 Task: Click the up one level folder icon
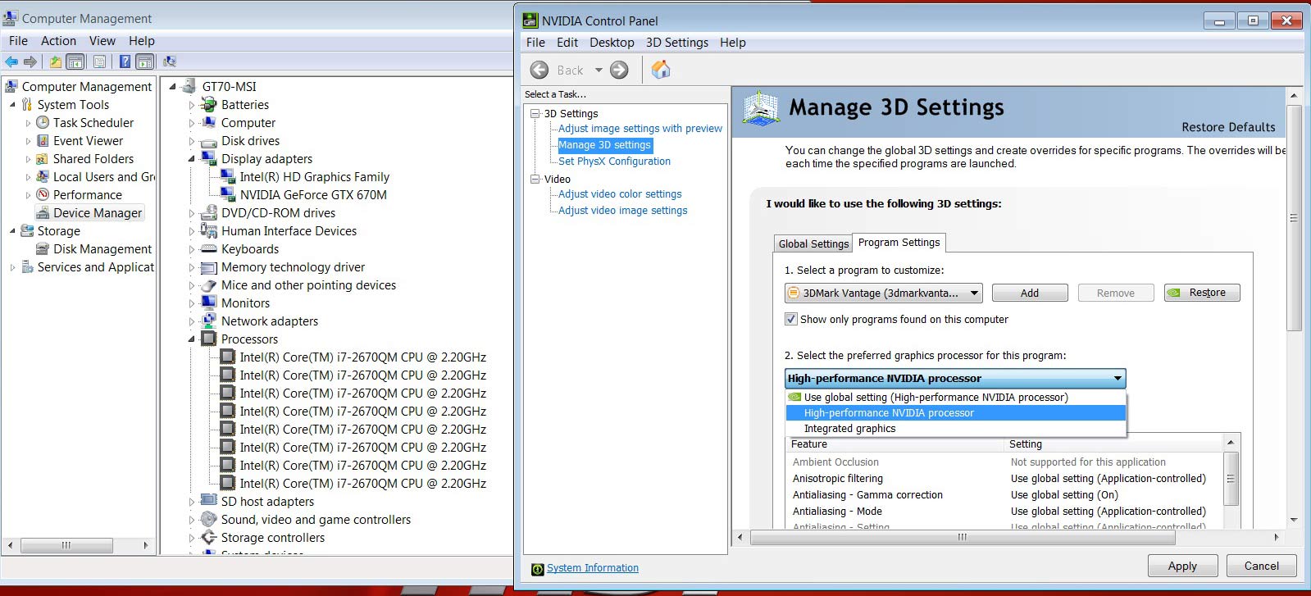point(55,61)
